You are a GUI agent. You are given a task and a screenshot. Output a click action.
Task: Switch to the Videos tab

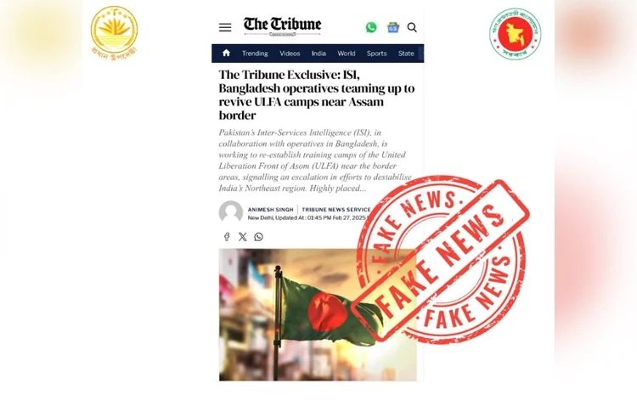[x=290, y=54]
